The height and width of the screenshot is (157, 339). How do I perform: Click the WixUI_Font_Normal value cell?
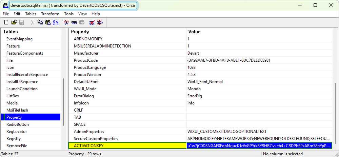[x=259, y=82]
